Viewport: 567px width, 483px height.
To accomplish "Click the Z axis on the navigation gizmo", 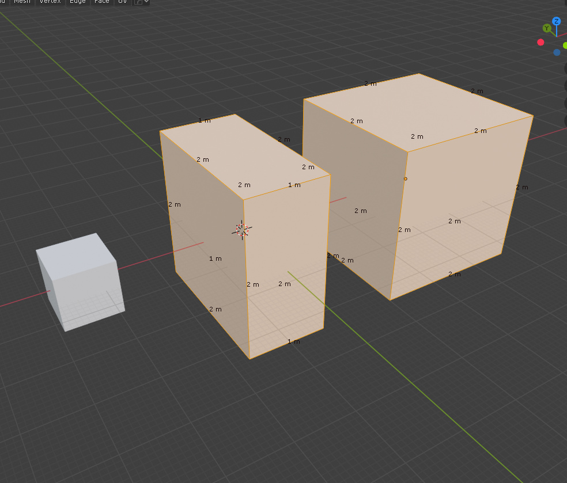I will tap(557, 21).
